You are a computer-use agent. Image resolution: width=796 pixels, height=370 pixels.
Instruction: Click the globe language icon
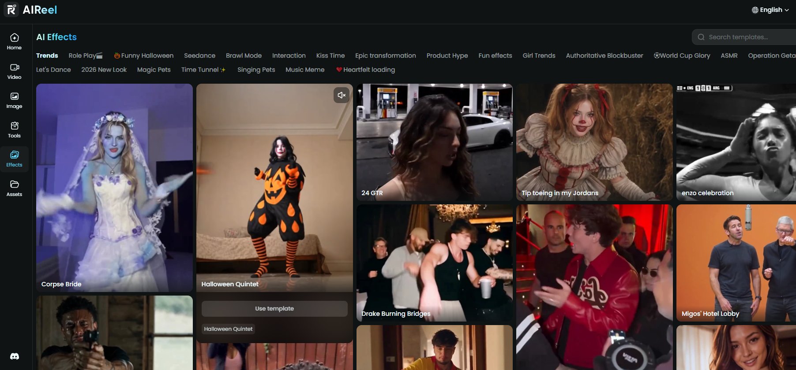click(755, 10)
